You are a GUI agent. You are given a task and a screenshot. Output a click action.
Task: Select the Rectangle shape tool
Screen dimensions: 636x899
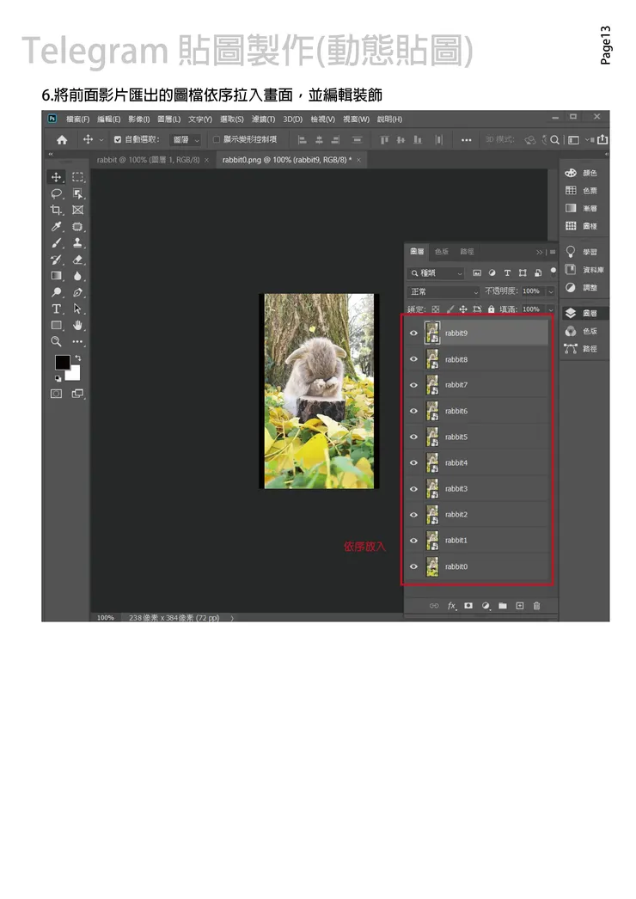[x=56, y=325]
